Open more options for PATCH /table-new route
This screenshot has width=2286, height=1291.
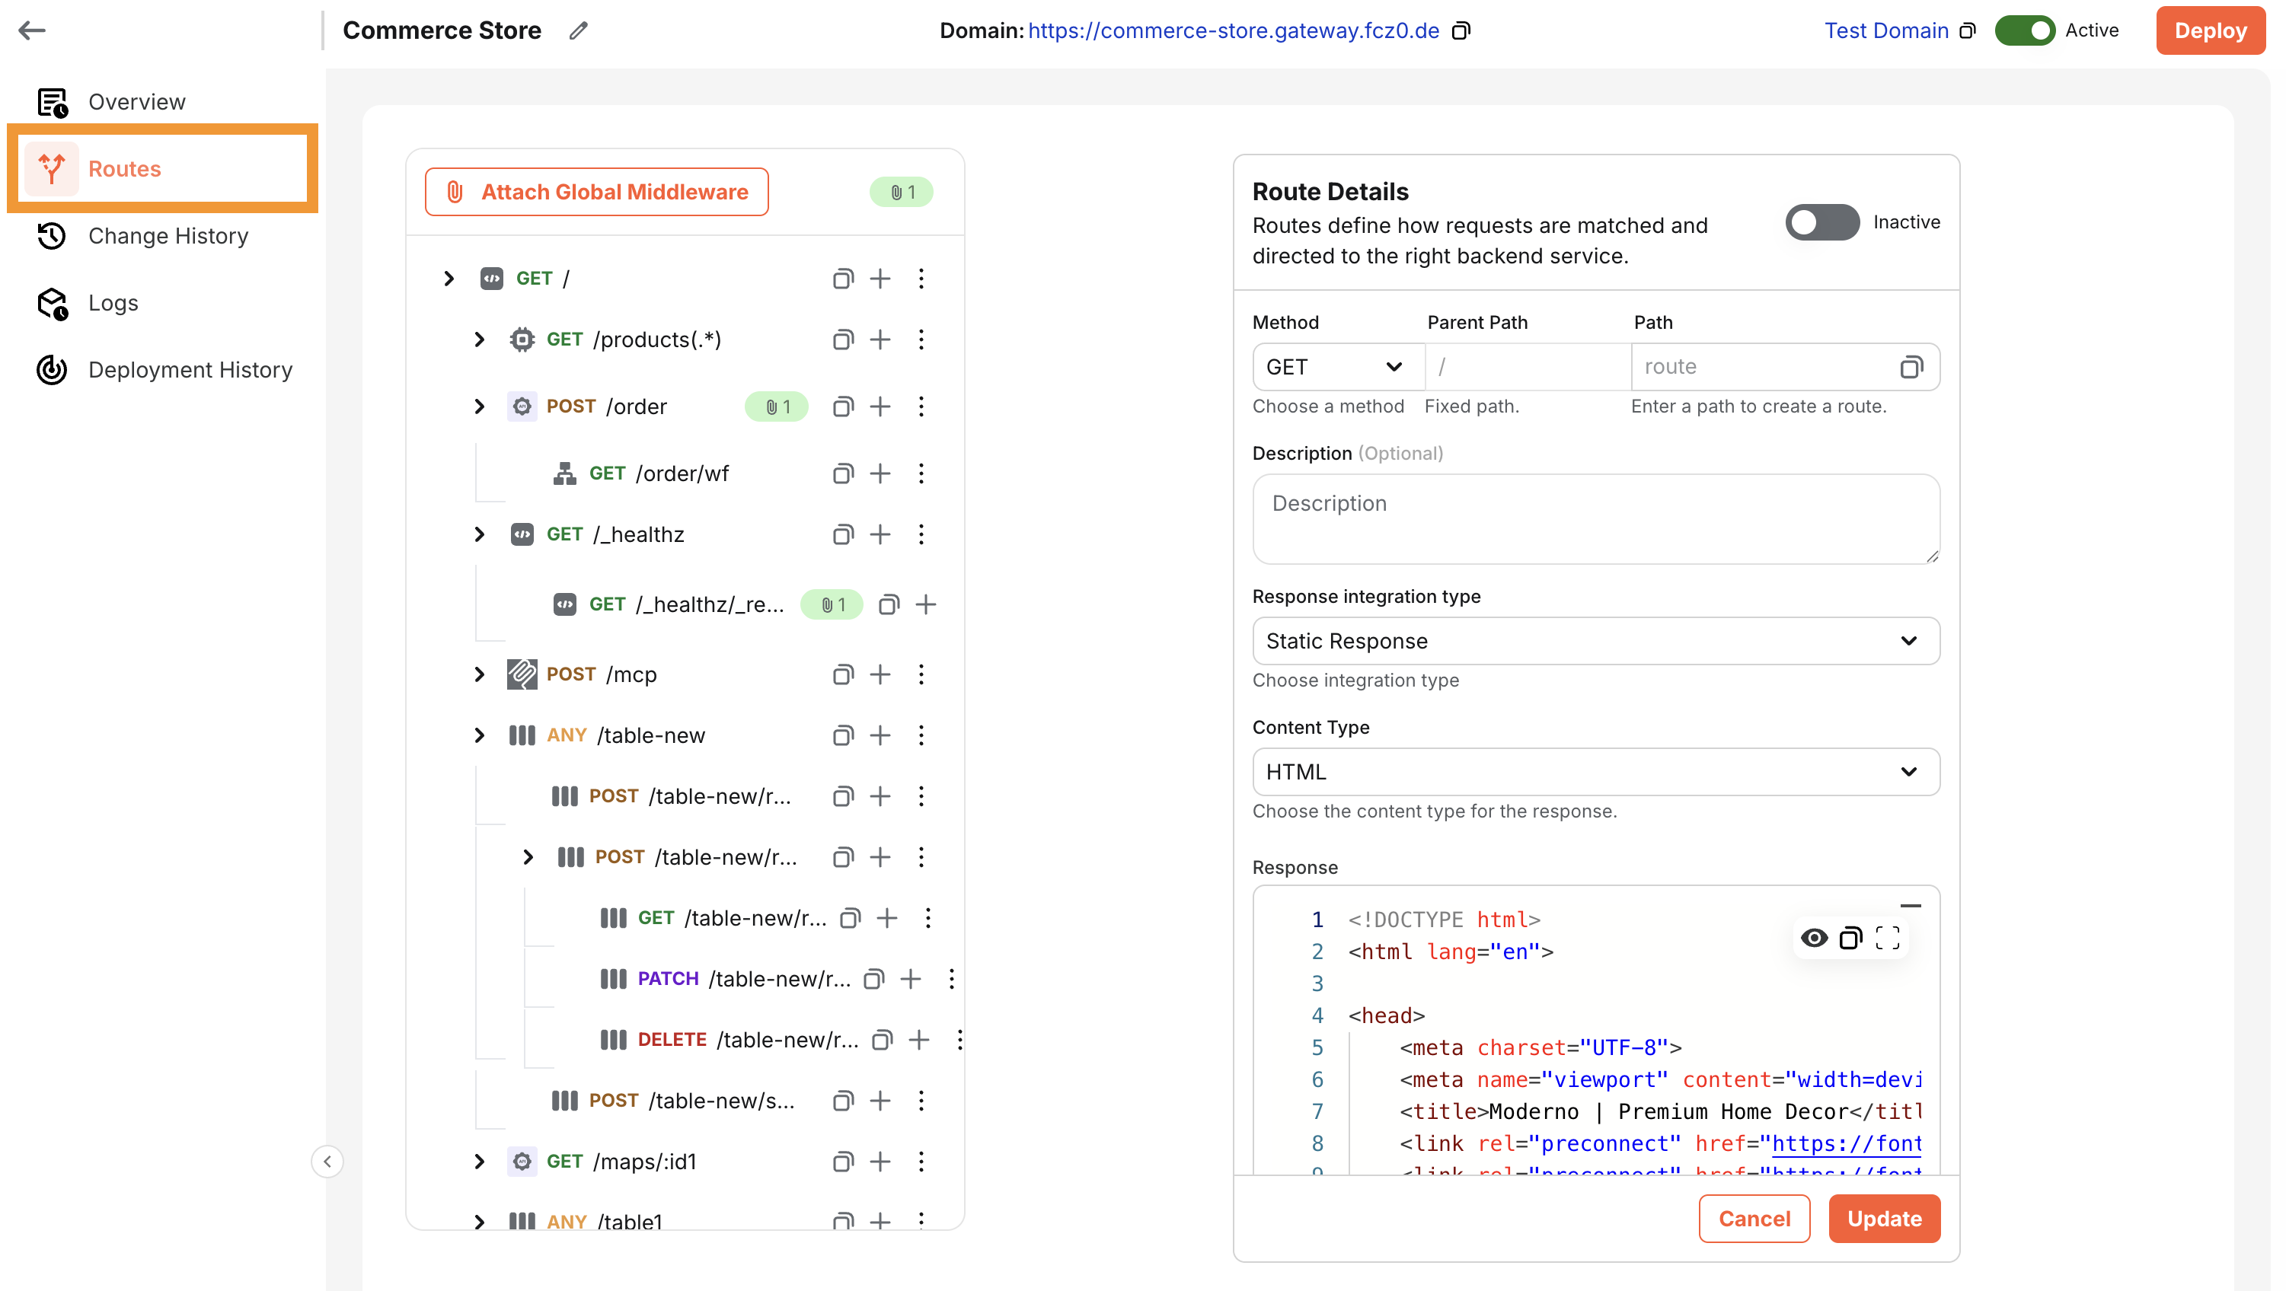coord(951,979)
